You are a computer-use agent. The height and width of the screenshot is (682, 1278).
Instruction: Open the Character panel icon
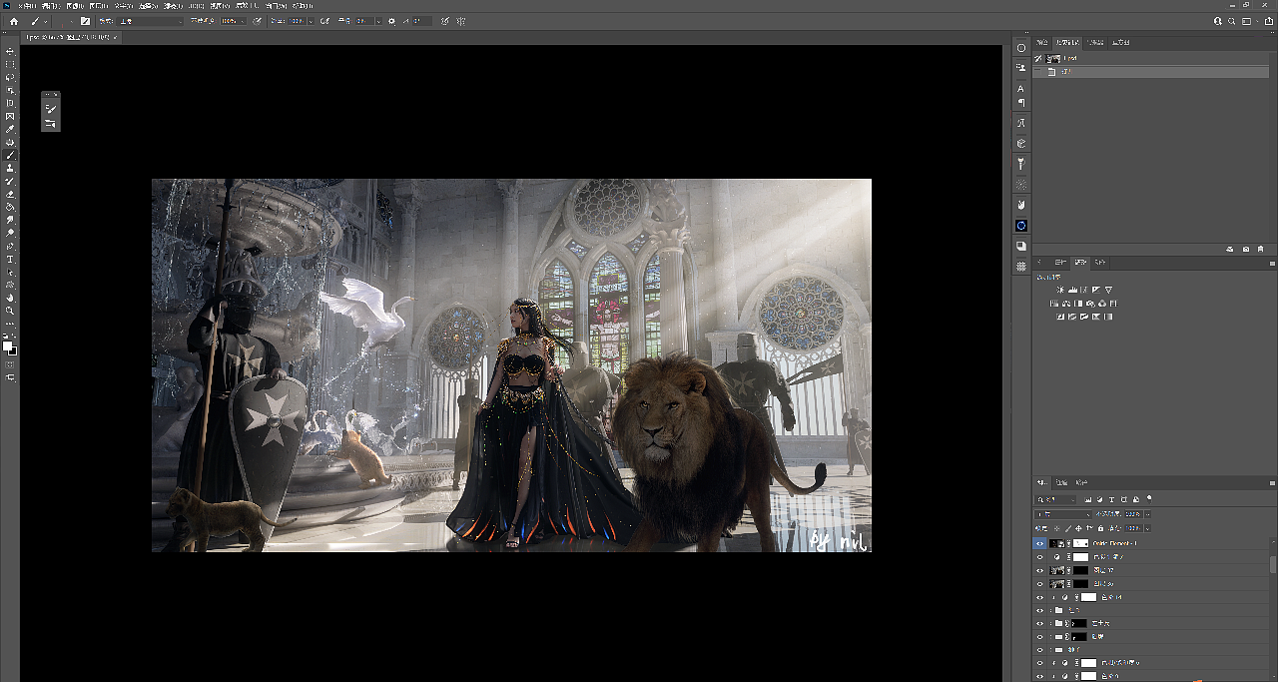[x=1021, y=88]
